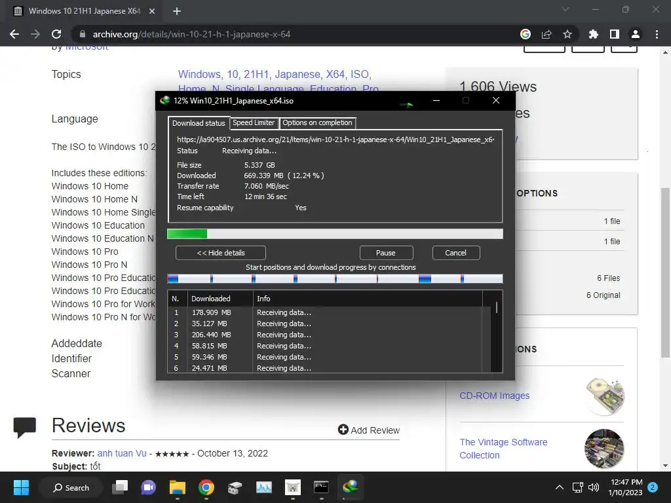Screen dimensions: 671x503
Task: Click the 21H1 topic link
Action: [256, 75]
